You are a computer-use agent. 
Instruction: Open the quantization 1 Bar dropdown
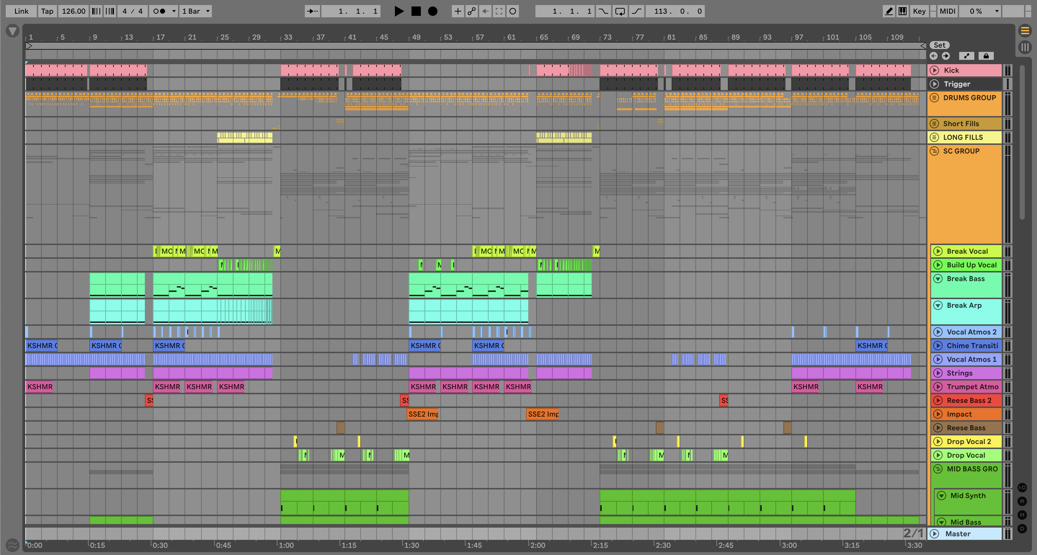pyautogui.click(x=196, y=11)
